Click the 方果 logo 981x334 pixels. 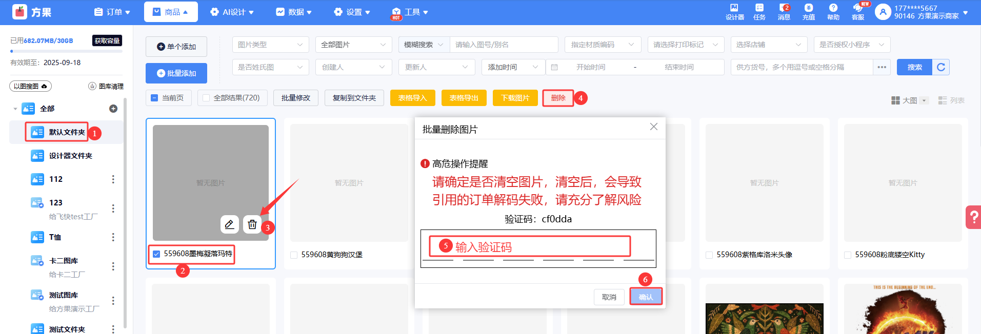(32, 12)
